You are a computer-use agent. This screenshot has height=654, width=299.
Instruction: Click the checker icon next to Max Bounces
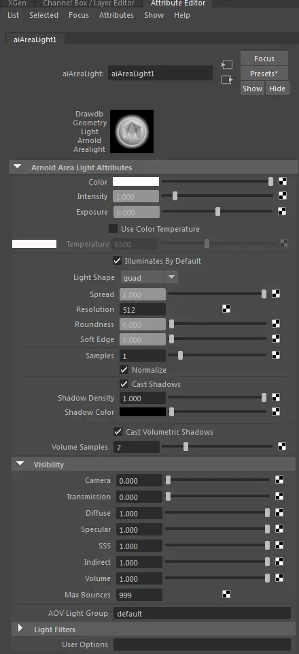[x=226, y=594]
